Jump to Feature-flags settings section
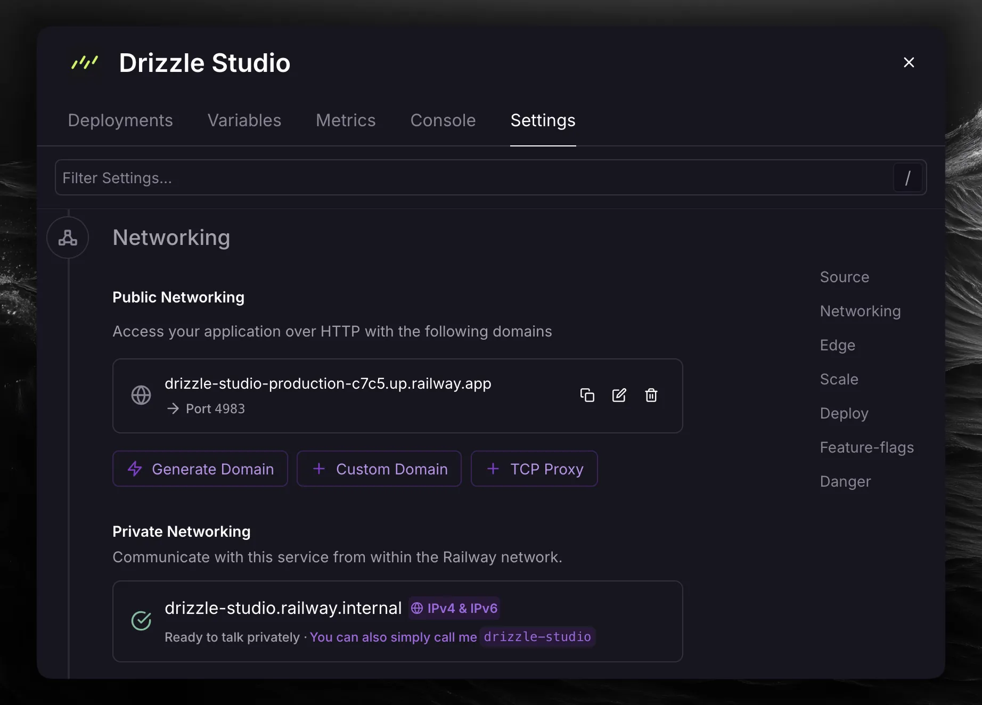 pyautogui.click(x=867, y=447)
